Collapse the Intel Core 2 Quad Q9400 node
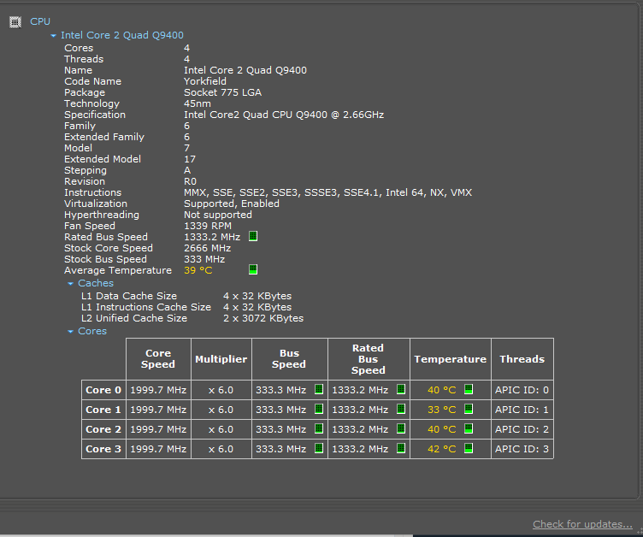This screenshot has width=643, height=537. [53, 36]
